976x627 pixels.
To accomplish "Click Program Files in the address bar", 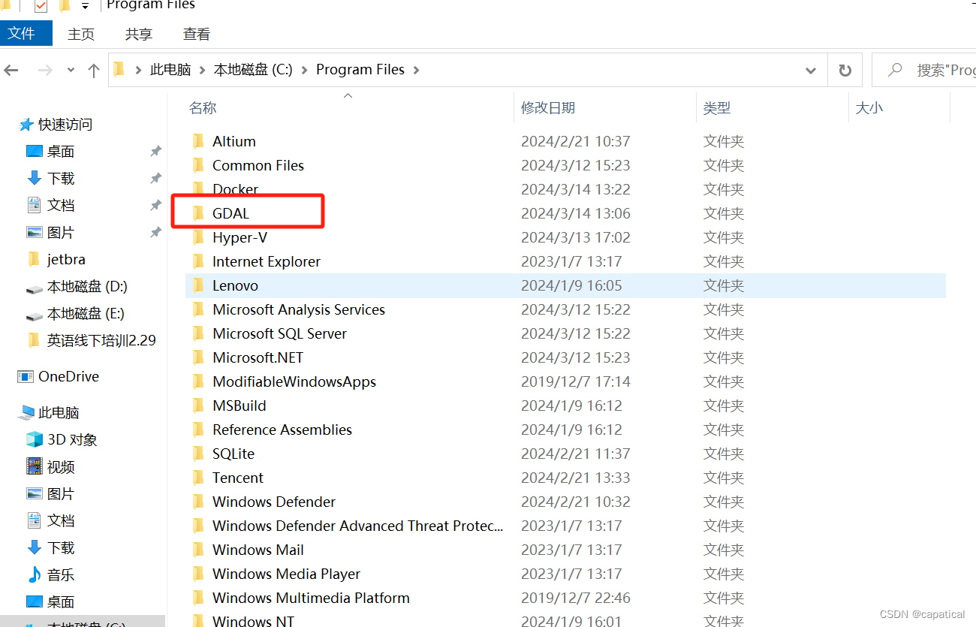I will pyautogui.click(x=360, y=70).
